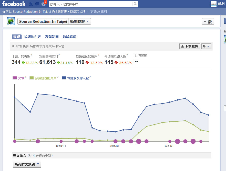Switch to the 說讚的內容 tab

(33, 37)
